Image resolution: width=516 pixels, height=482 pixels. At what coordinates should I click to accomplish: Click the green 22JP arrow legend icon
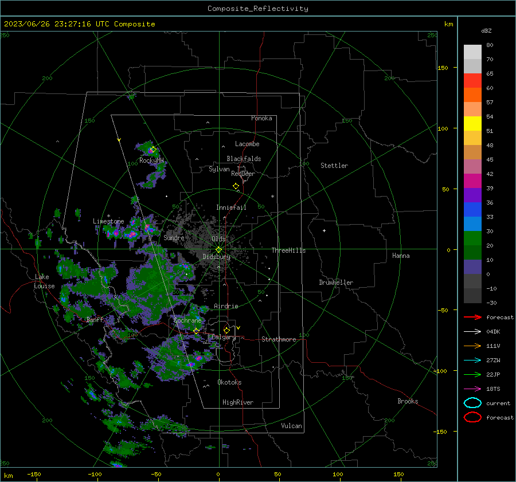(472, 374)
